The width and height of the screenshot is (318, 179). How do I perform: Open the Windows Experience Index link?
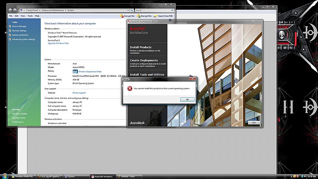90,72
